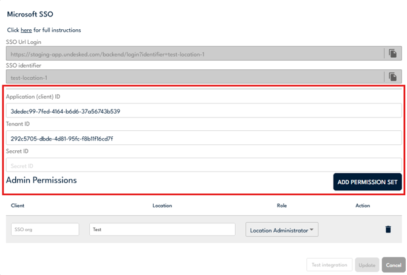This screenshot has width=407, height=275.
Task: Click into the Secret ID field
Action: coord(203,165)
